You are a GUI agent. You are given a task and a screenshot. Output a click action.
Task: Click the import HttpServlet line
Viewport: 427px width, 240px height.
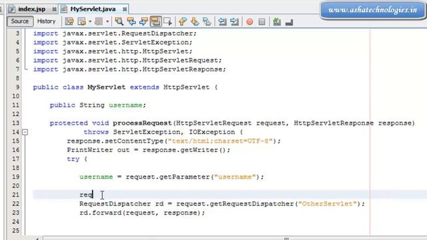(x=113, y=51)
